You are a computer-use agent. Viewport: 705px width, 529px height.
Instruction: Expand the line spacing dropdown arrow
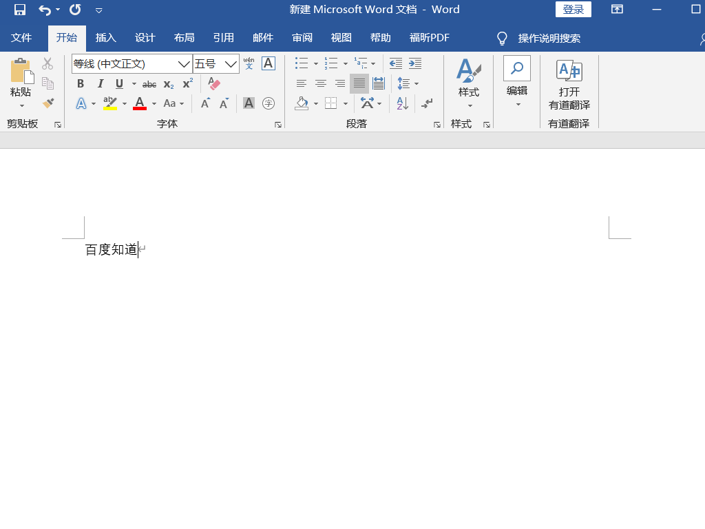pyautogui.click(x=417, y=84)
